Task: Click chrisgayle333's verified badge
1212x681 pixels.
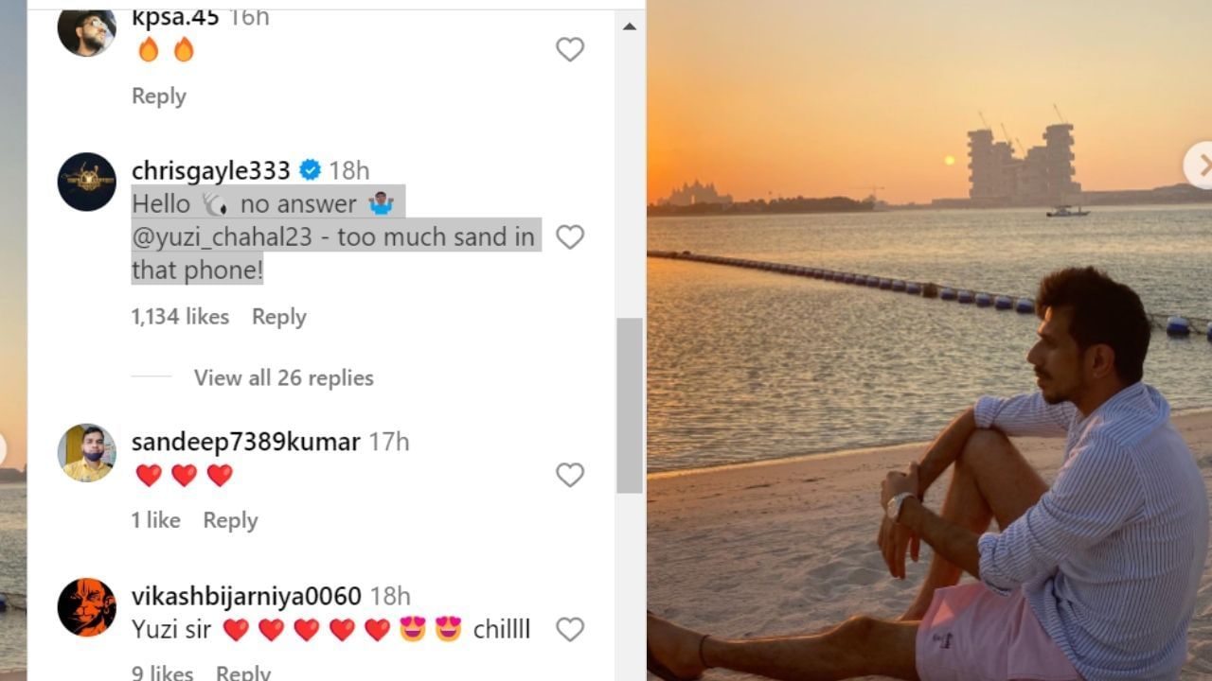Action: coord(310,170)
